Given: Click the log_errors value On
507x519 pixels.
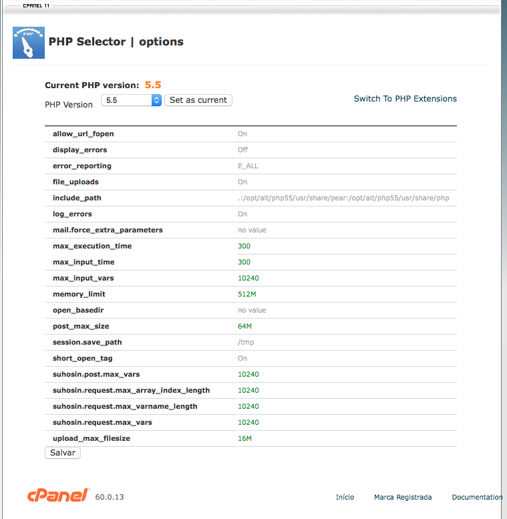Looking at the screenshot, I should click(x=242, y=214).
